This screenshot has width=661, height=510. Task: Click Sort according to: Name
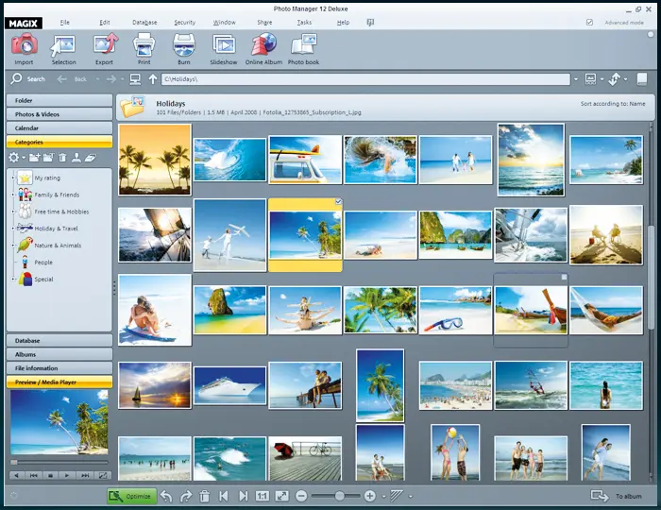613,103
